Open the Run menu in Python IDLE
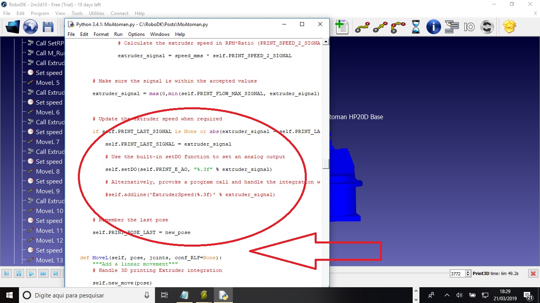 [x=118, y=34]
